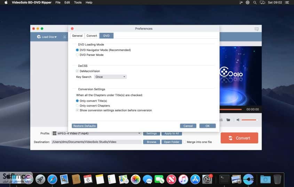
Task: Open the Key Search dropdown
Action: (x=110, y=77)
